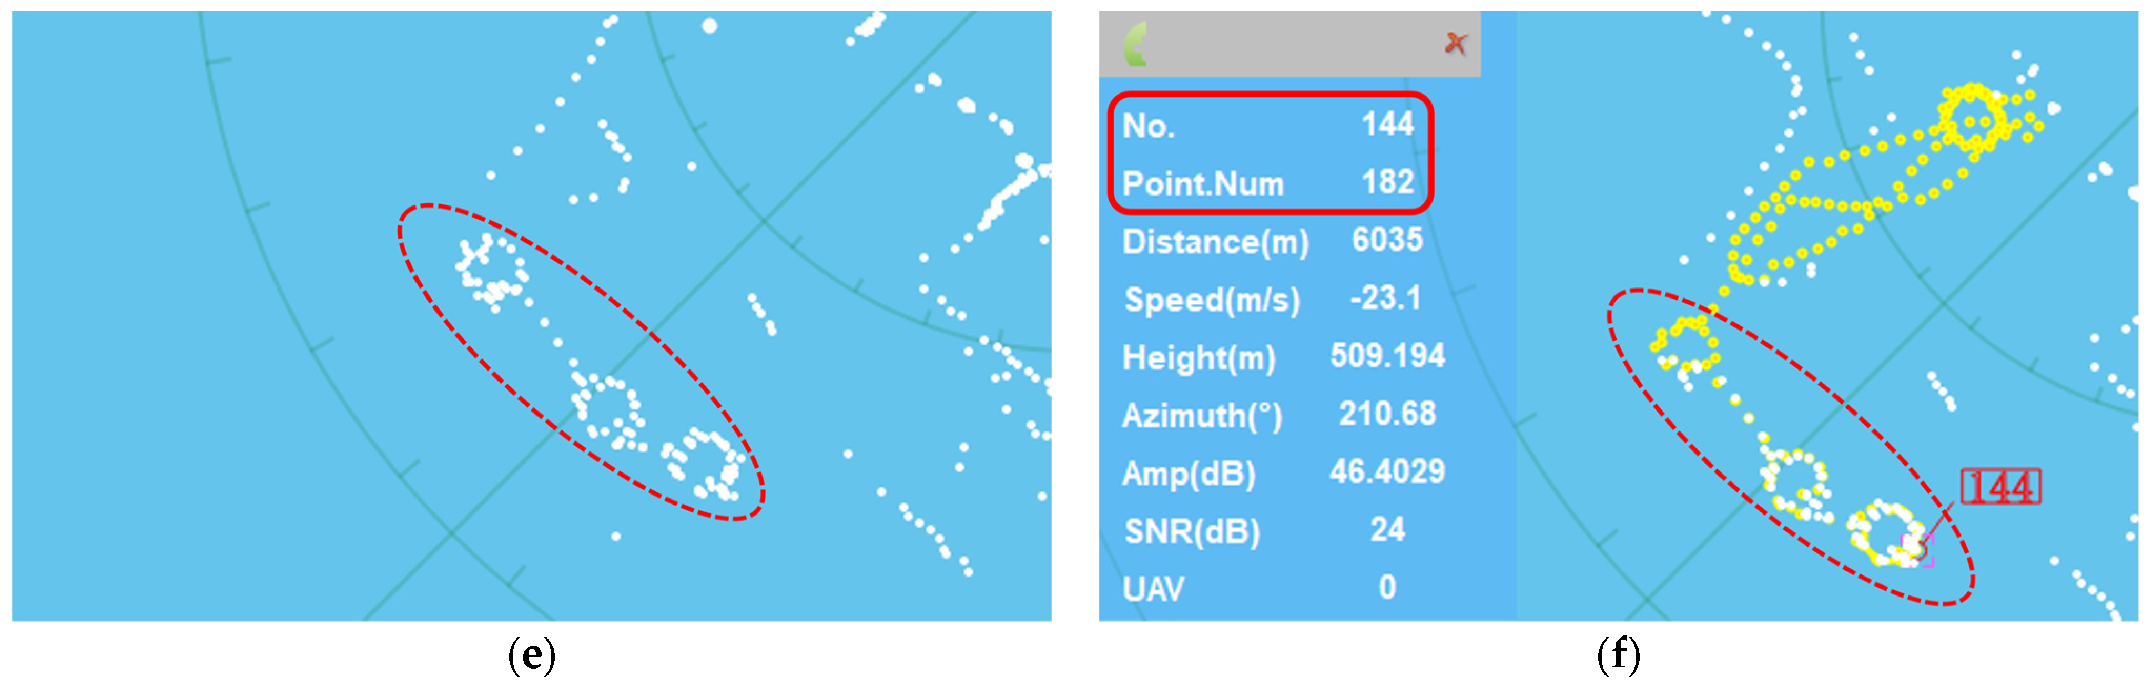Screen dimensions: 2153x689
Task: Click the green crescent icon in panel header
Action: tap(1136, 44)
